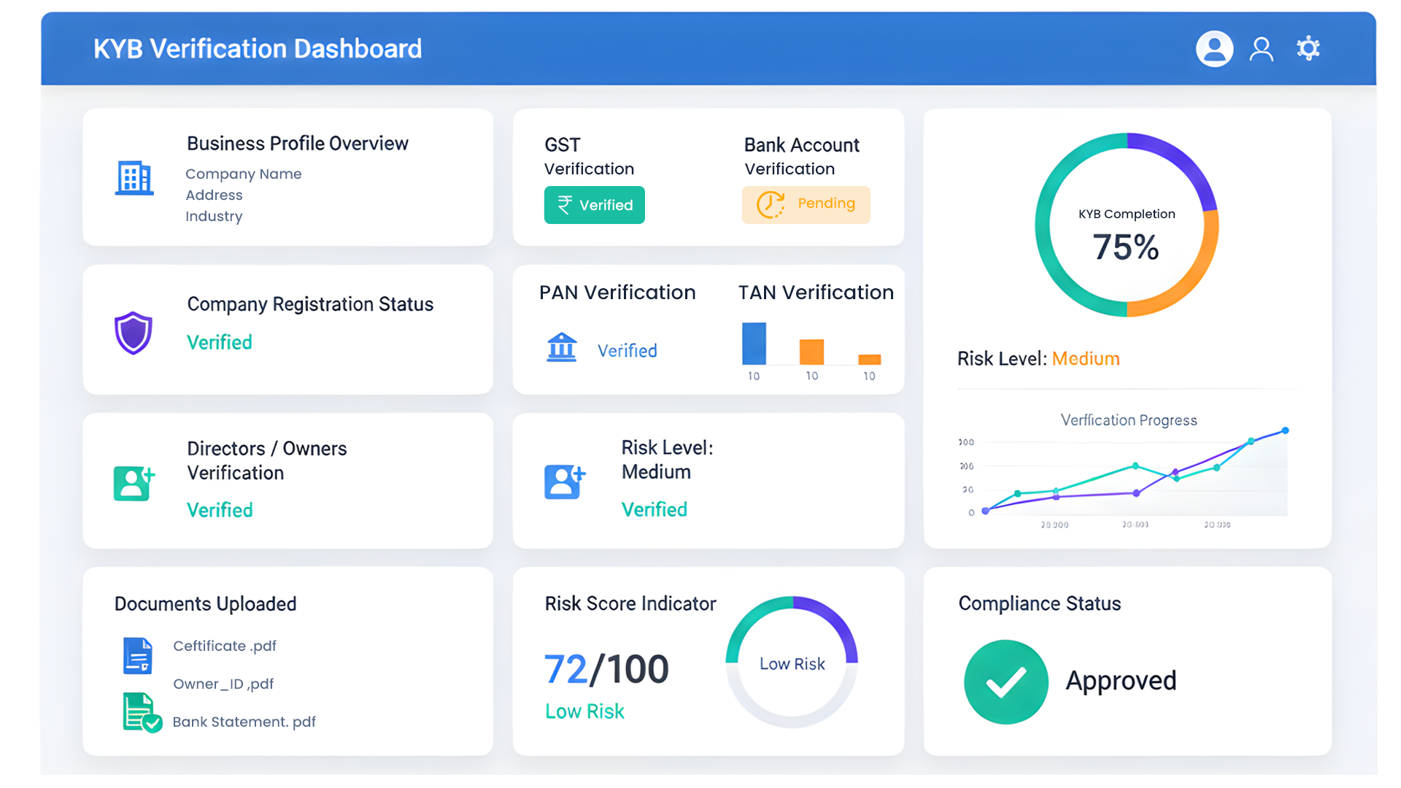Click the Low Risk gauge ring
Screen dimensions: 1401x788
tap(791, 663)
